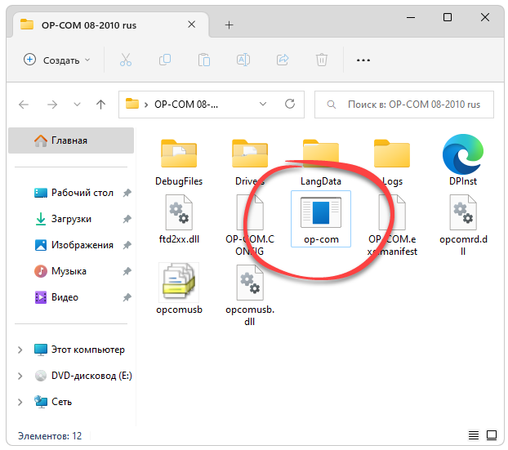Click the pin icon next to Загрузки
Viewport: 508px width, 450px height.
click(x=127, y=219)
